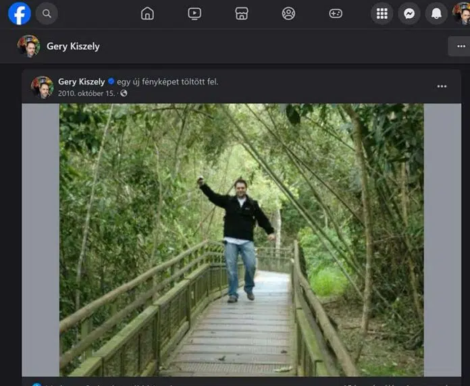Image resolution: width=470 pixels, height=386 pixels.
Task: Click the Gery Kiszely page header name
Action: click(x=73, y=47)
